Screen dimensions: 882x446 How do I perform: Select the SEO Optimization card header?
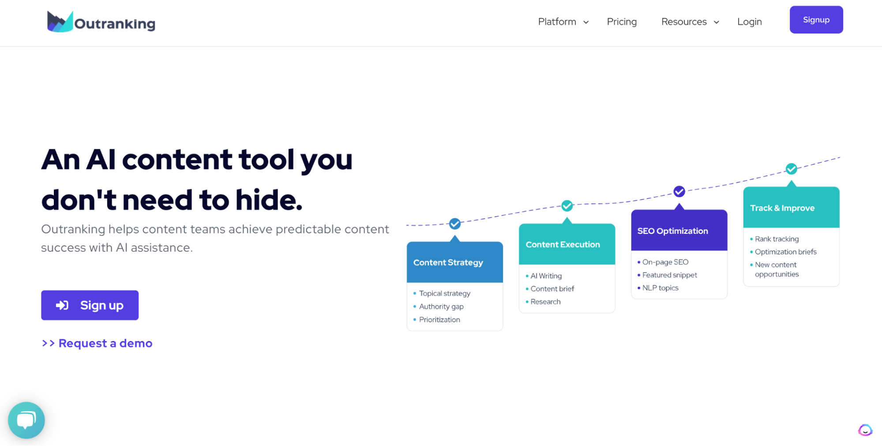point(679,230)
